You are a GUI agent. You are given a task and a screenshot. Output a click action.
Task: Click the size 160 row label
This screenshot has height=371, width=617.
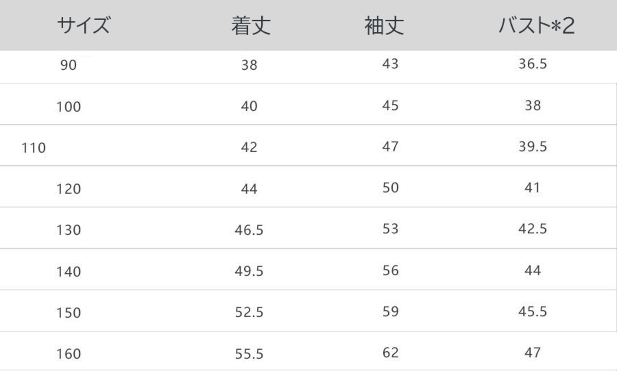point(68,355)
